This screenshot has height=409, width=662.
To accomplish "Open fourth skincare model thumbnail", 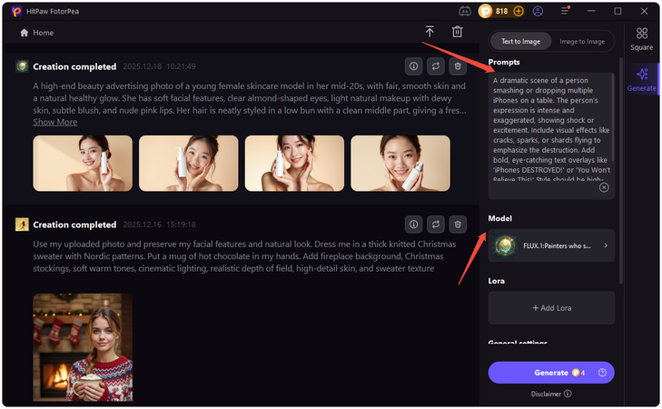I will click(x=400, y=164).
